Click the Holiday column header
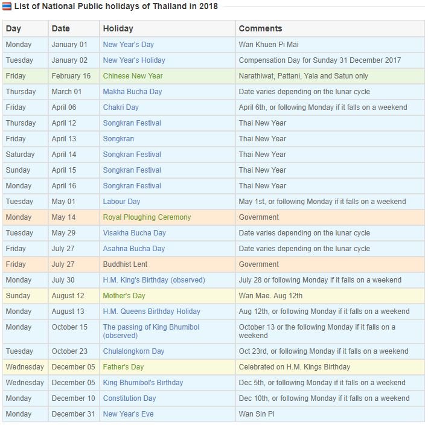Viewport: 428px width, 425px height. click(118, 28)
